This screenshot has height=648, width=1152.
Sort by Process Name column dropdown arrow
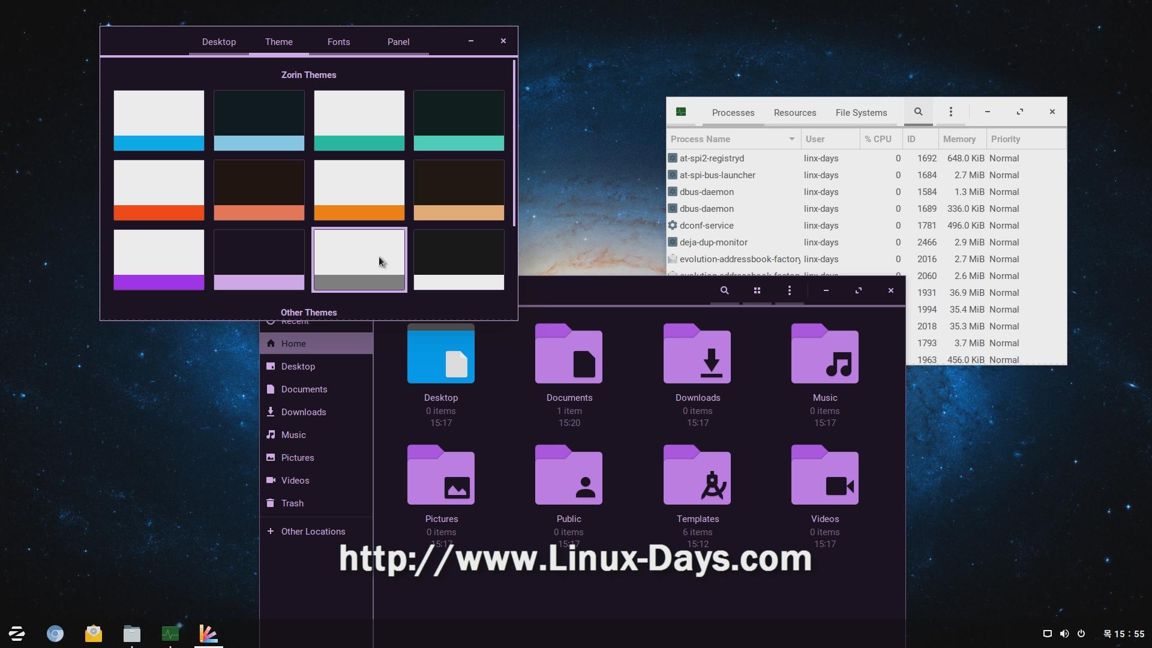click(792, 139)
